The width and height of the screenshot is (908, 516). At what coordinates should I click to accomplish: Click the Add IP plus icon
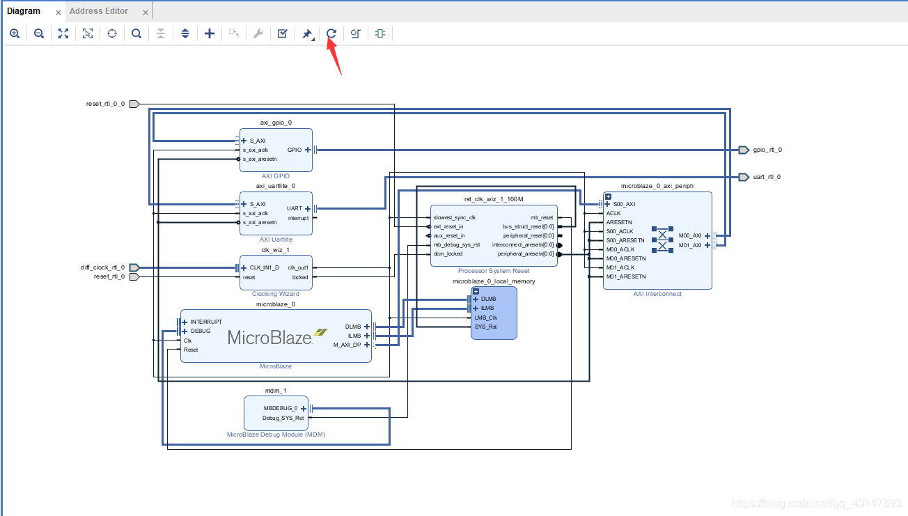(210, 33)
